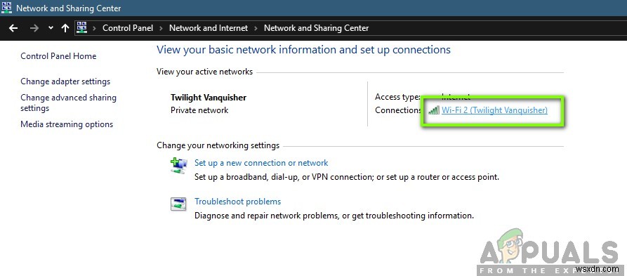Open Media streaming options link
The width and height of the screenshot is (627, 276).
67,124
